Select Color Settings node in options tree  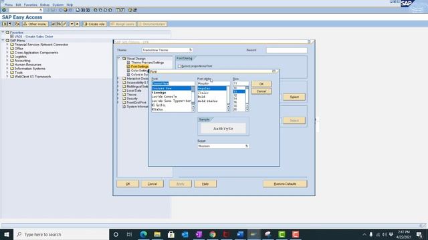tap(140, 71)
